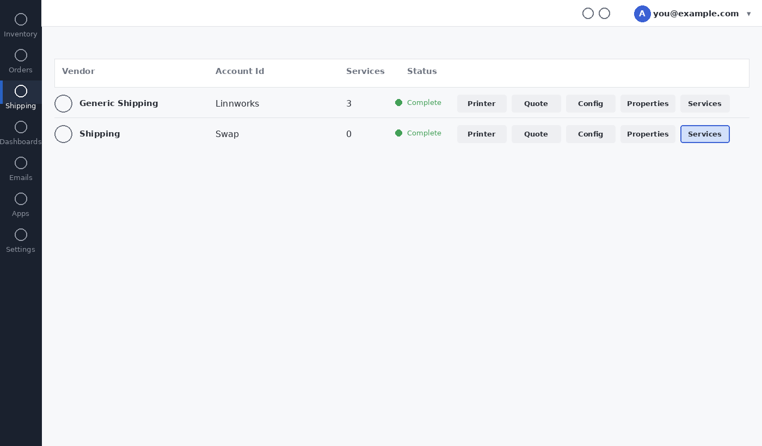This screenshot has width=762, height=446.
Task: Click the Vendor column header
Action: tap(78, 71)
